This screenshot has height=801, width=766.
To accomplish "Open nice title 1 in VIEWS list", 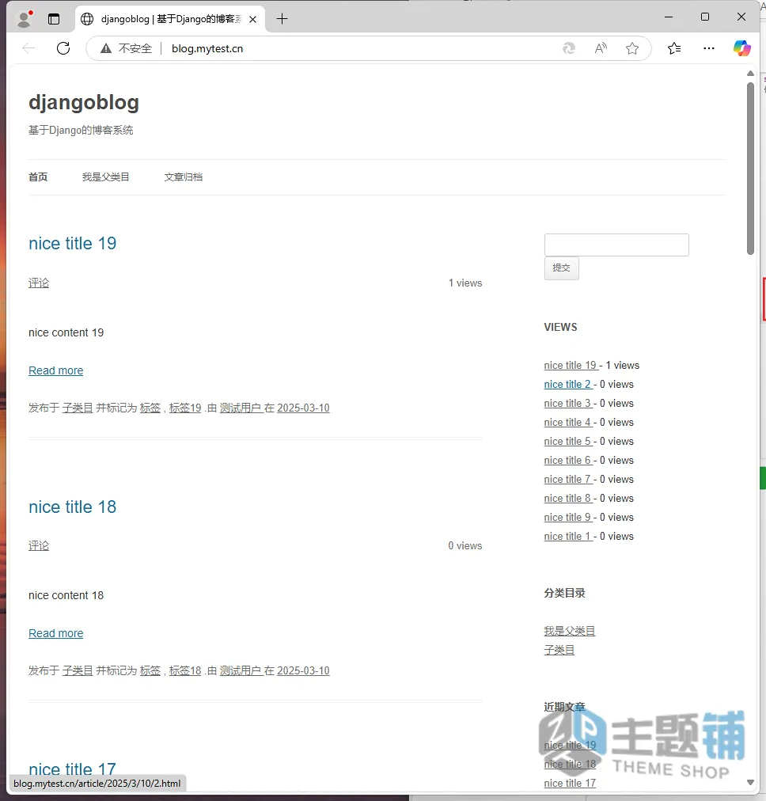I will [567, 536].
